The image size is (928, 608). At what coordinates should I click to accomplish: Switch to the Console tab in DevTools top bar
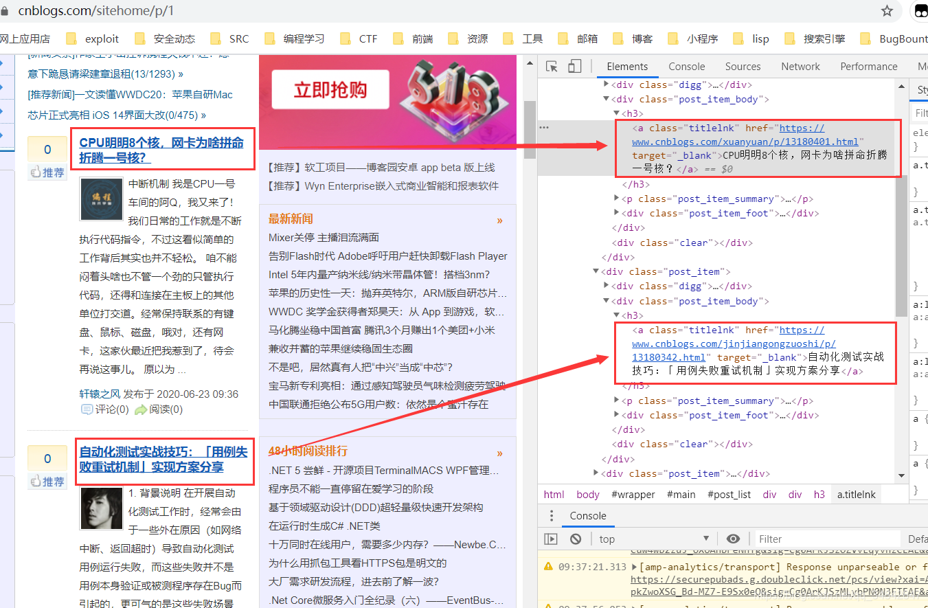point(687,67)
